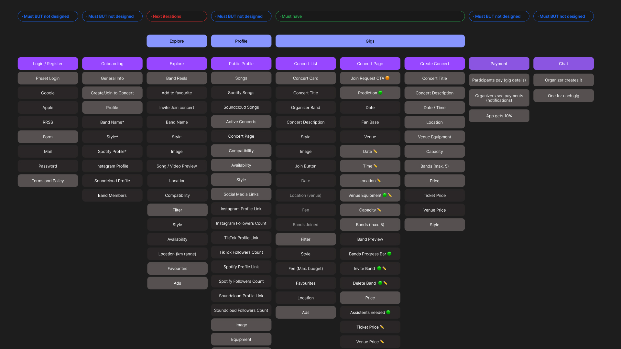Select the Gigs section header
This screenshot has height=349, width=621.
click(x=370, y=41)
